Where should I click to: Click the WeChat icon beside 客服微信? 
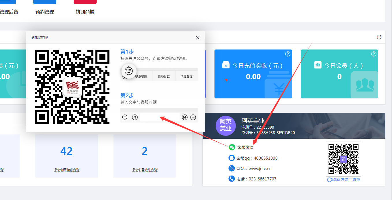(x=232, y=147)
